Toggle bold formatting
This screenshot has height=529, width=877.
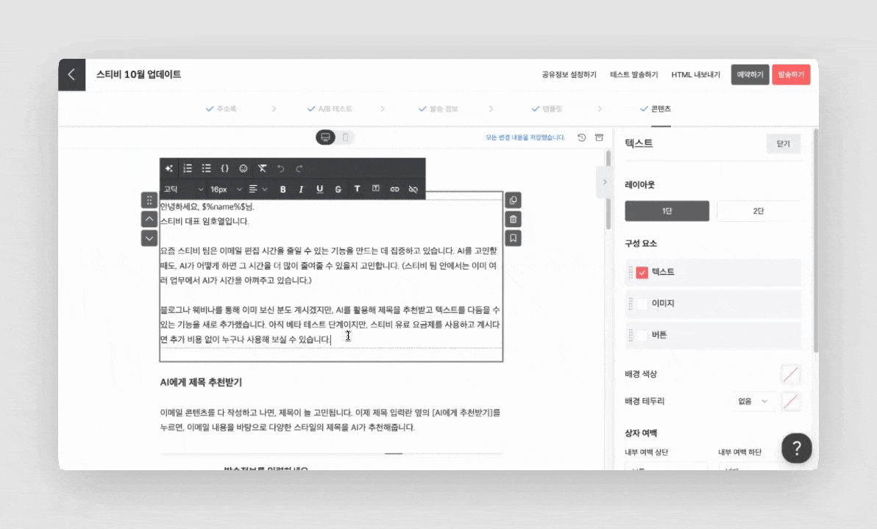283,190
